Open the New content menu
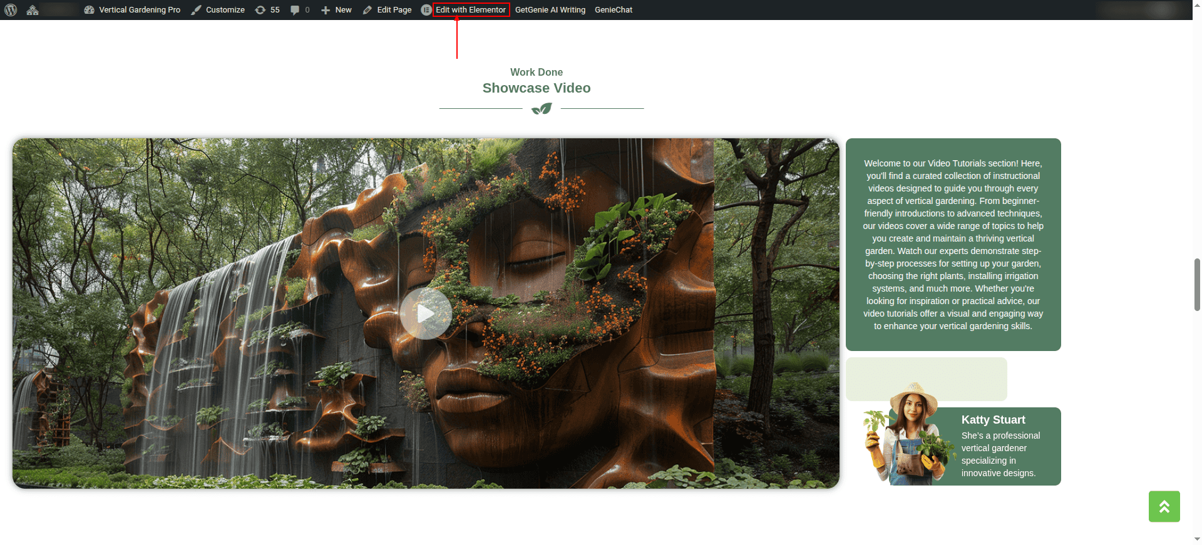The width and height of the screenshot is (1202, 545). [x=336, y=10]
